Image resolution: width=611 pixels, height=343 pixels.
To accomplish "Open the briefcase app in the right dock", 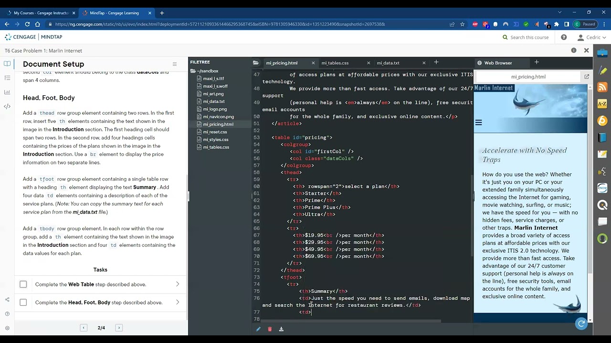I will (x=602, y=53).
